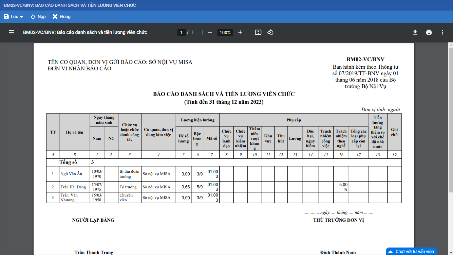Rotate the document counterclockwise

[x=270, y=32]
